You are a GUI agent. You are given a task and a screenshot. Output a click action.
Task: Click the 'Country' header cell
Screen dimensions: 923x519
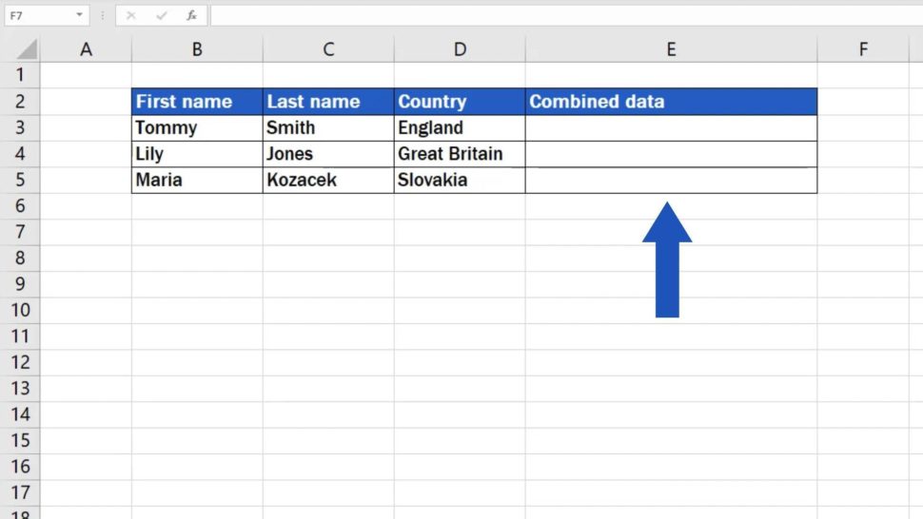point(460,102)
